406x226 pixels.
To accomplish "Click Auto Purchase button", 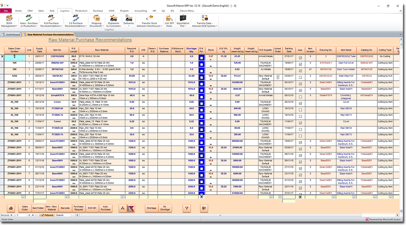I will [105, 208].
